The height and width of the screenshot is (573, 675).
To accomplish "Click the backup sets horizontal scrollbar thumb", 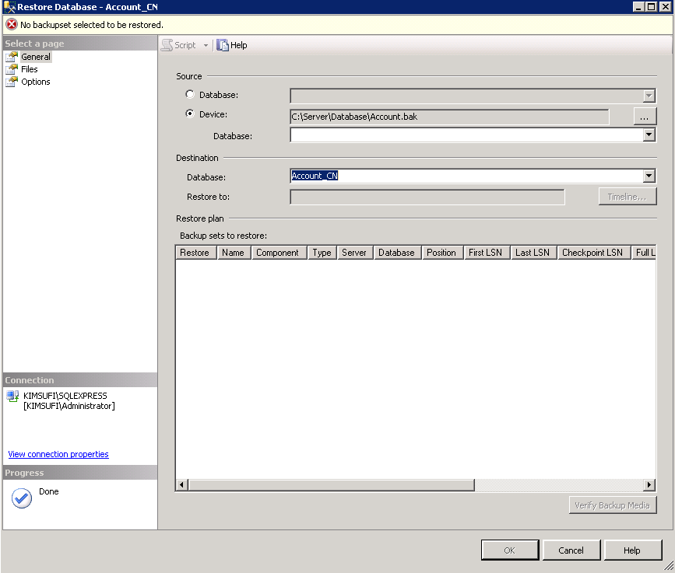I will point(332,485).
